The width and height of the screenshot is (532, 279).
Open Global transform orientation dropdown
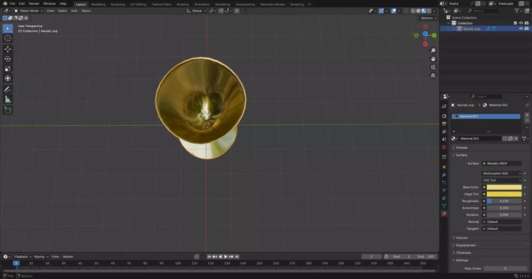pyautogui.click(x=196, y=11)
